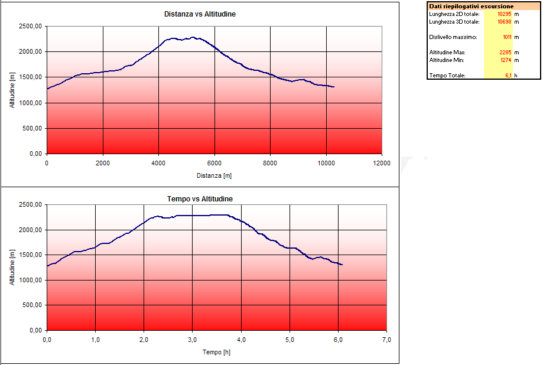Select the 'Distanza vs Altitudine' chart title
543x365 pixels.
pyautogui.click(x=200, y=14)
